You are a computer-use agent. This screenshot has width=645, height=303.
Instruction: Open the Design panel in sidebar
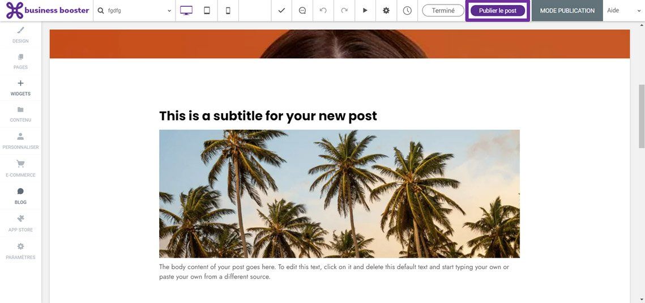point(20,35)
